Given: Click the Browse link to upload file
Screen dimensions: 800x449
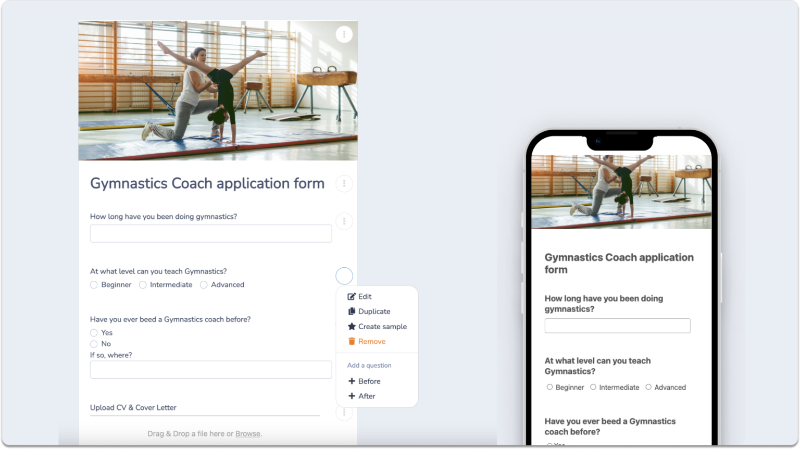Looking at the screenshot, I should point(247,433).
